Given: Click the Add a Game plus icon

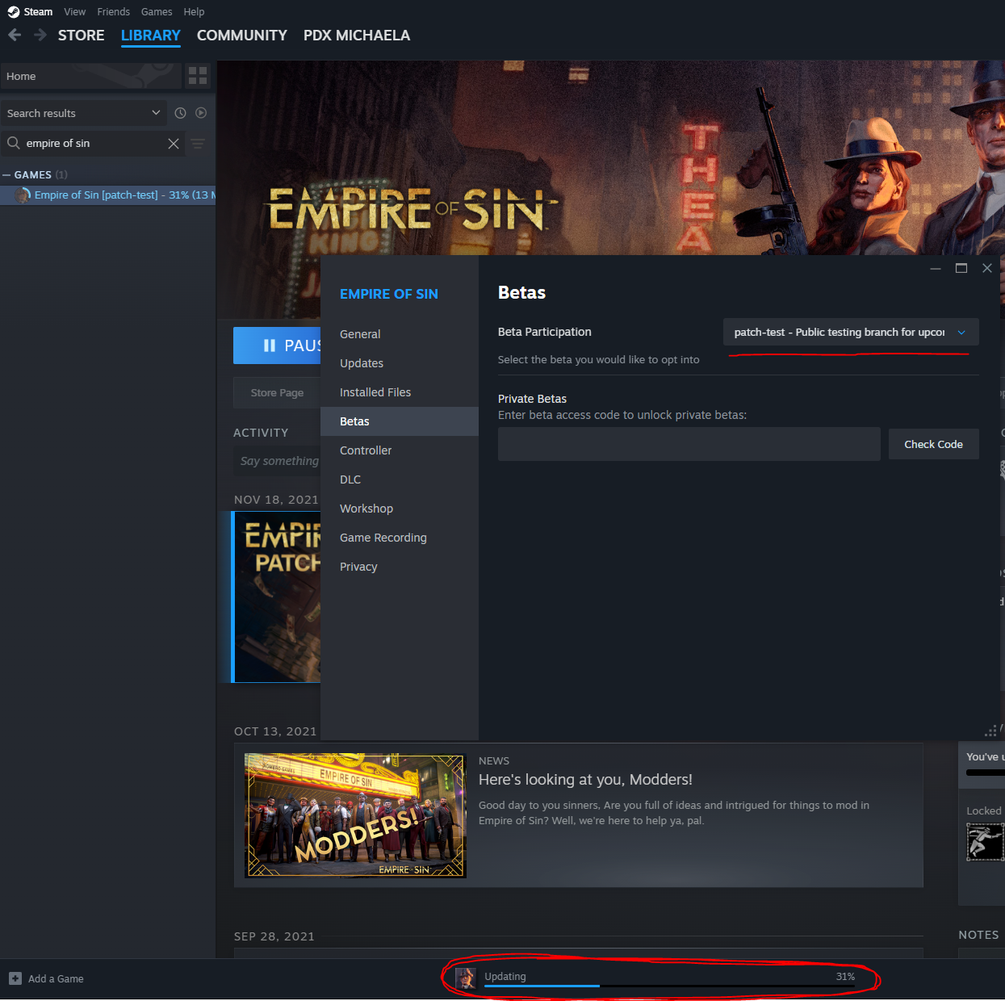Looking at the screenshot, I should (x=15, y=978).
